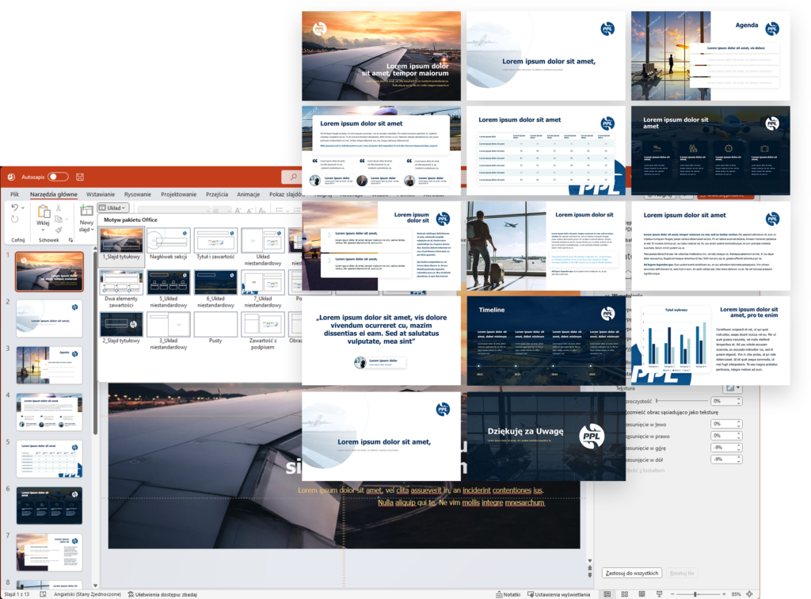Screen dimensions: 811x599
Task: Select the Narzędzia główne ribbon tab
Action: pyautogui.click(x=53, y=194)
